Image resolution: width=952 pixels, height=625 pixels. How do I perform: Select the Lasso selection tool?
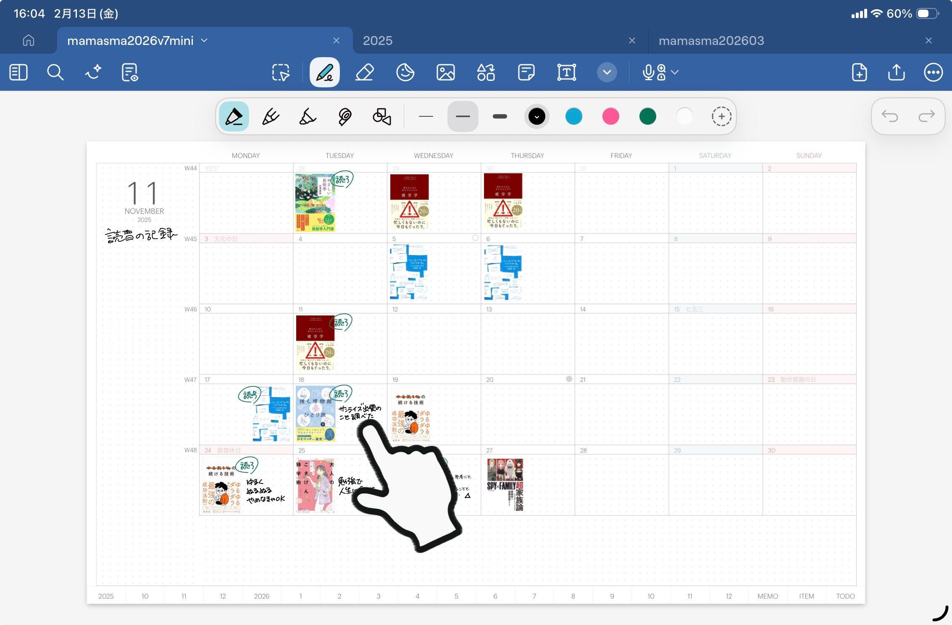tap(281, 72)
